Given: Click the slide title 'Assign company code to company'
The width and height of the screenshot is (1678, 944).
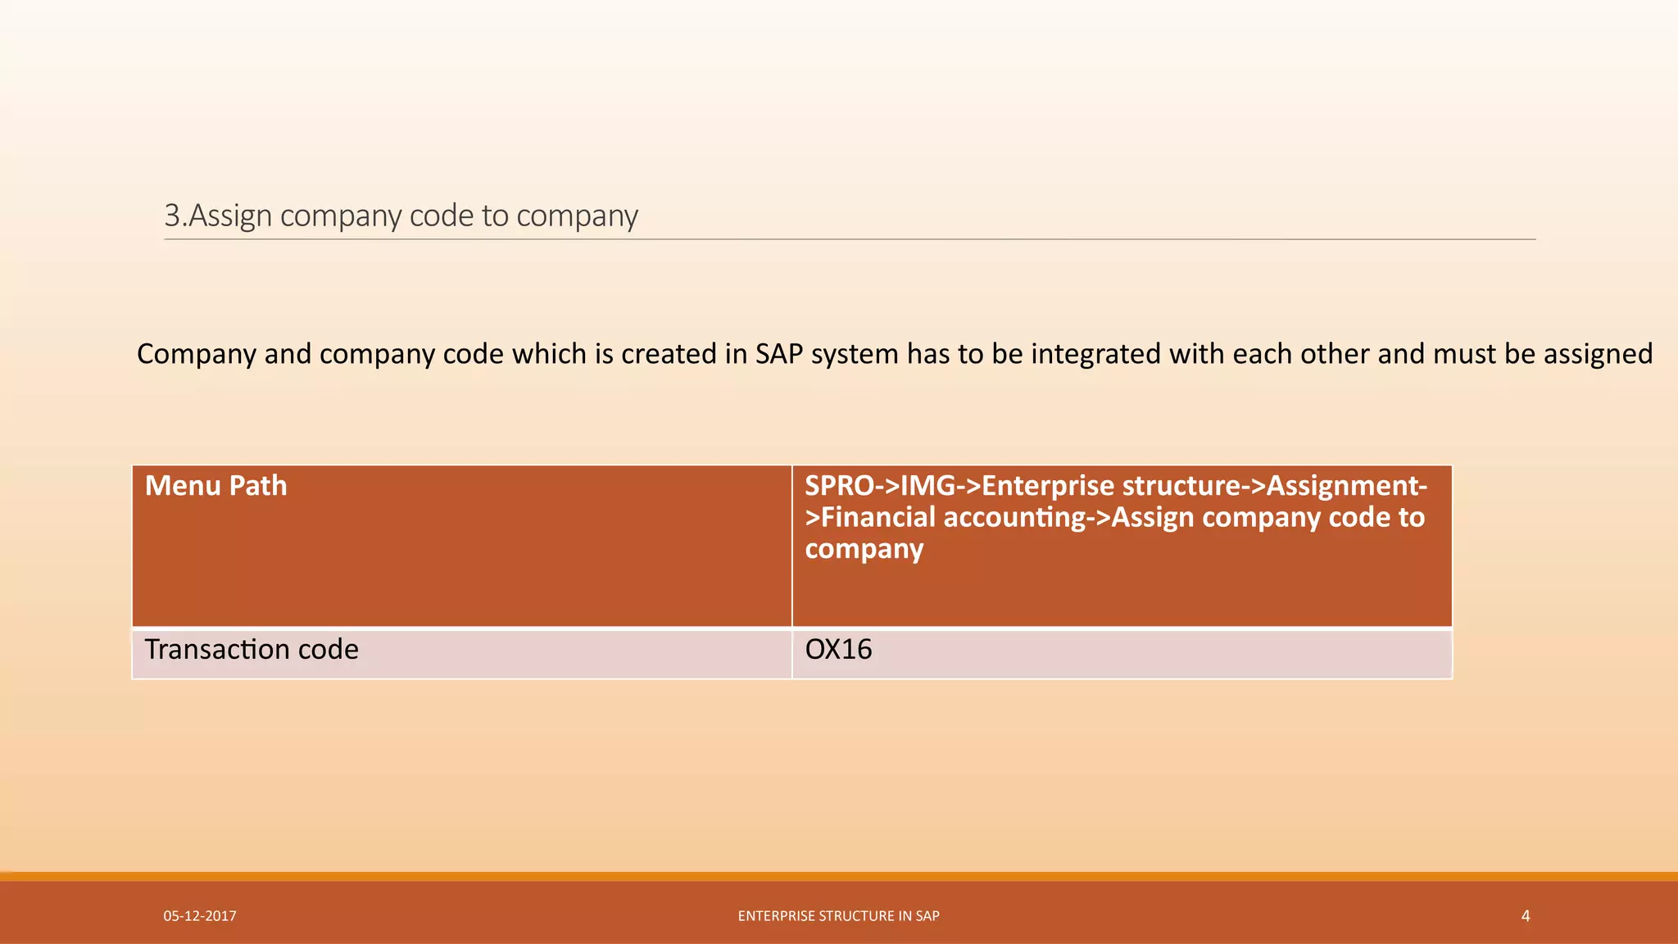Looking at the screenshot, I should tap(401, 216).
